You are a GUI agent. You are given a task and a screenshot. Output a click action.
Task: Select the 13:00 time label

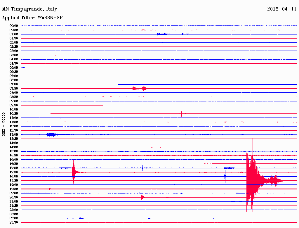pyautogui.click(x=14, y=134)
